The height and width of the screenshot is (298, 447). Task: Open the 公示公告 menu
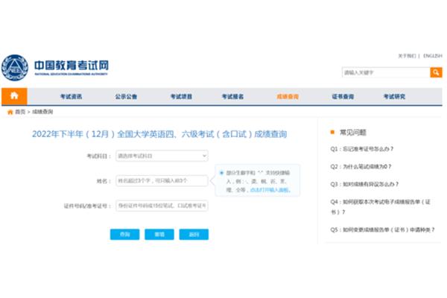tap(126, 97)
